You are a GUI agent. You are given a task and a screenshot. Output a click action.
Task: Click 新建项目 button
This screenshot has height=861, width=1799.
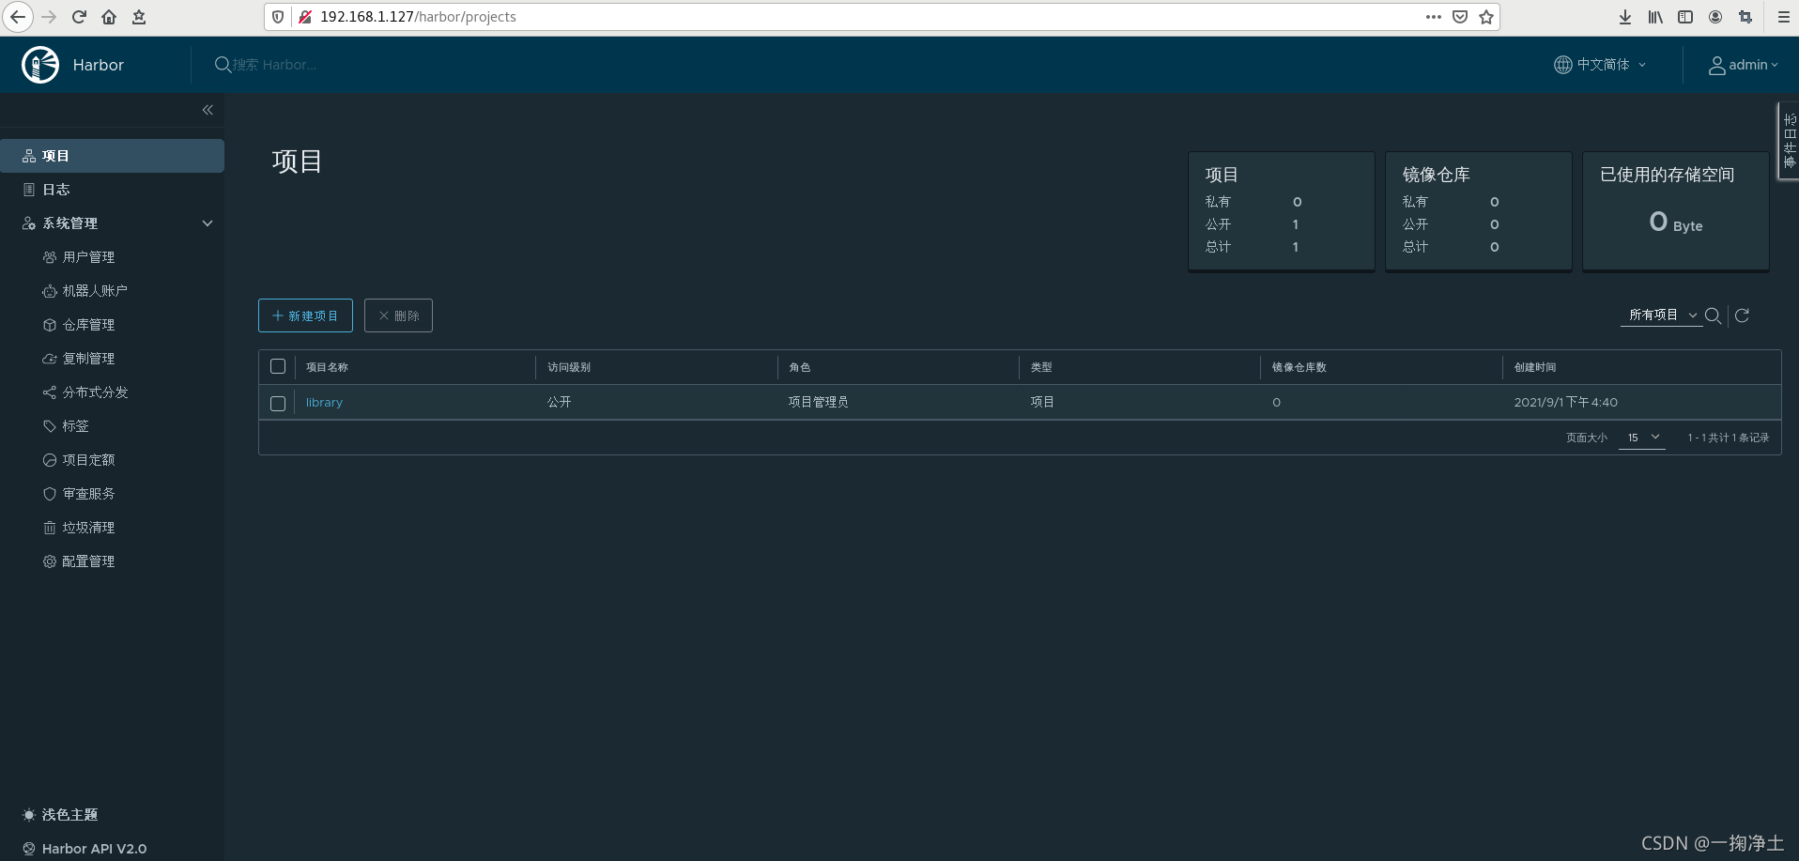(305, 315)
